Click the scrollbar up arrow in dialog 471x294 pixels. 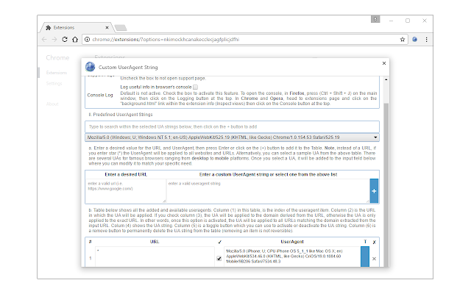tap(386, 79)
